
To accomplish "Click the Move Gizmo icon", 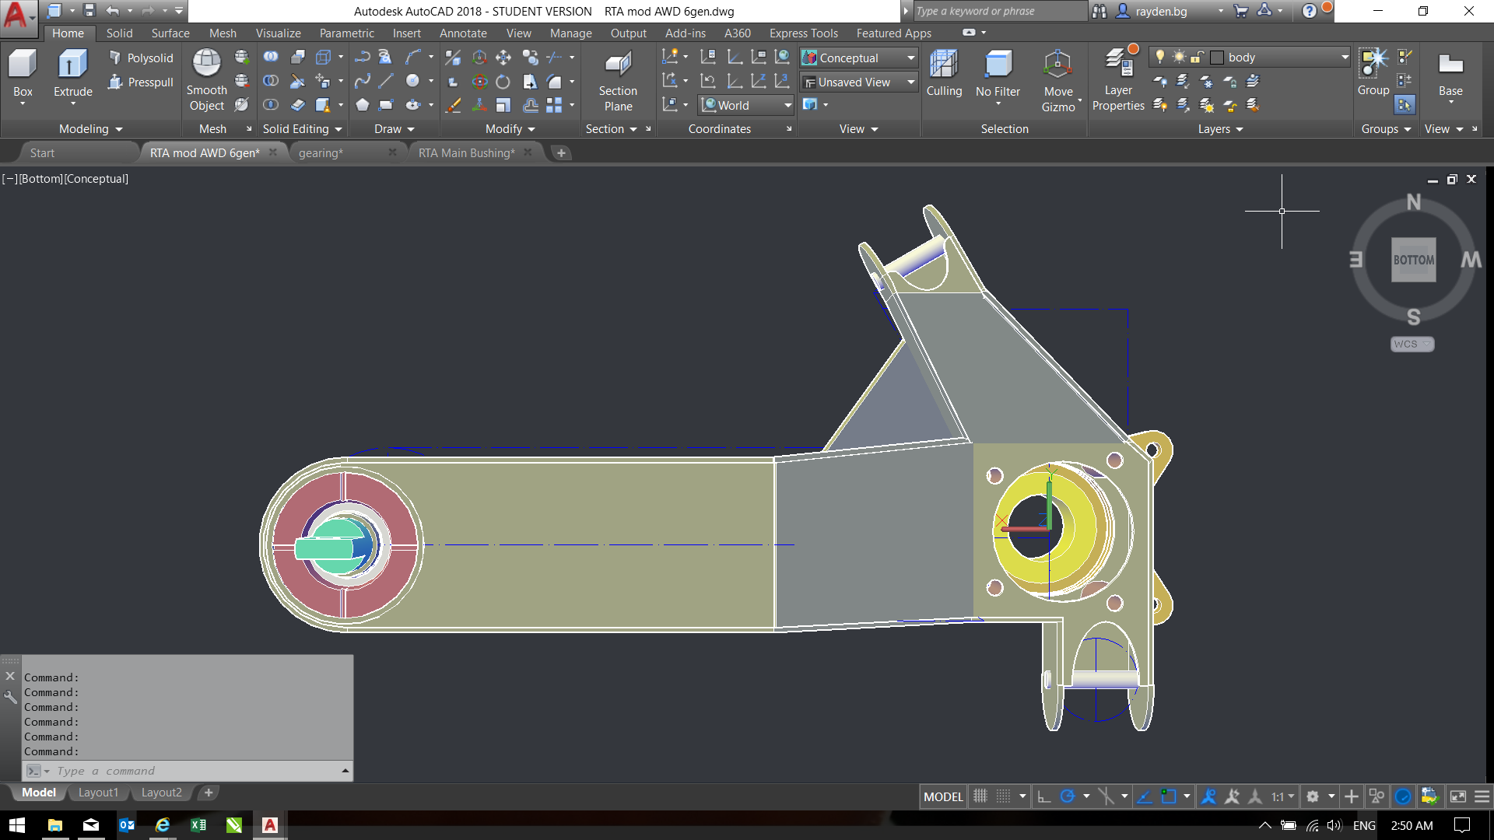I will pyautogui.click(x=1057, y=65).
